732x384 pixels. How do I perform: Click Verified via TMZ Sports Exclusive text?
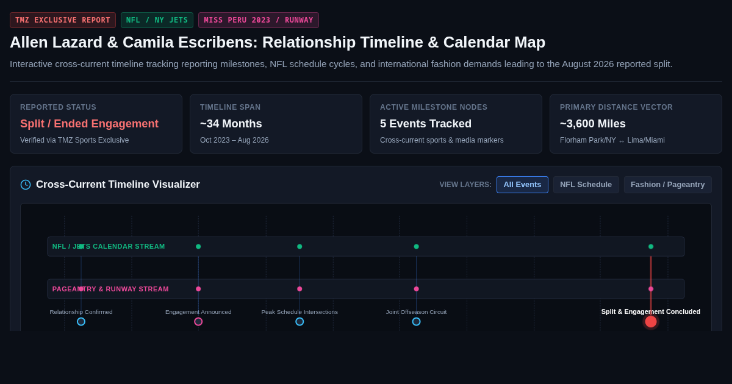tap(74, 140)
